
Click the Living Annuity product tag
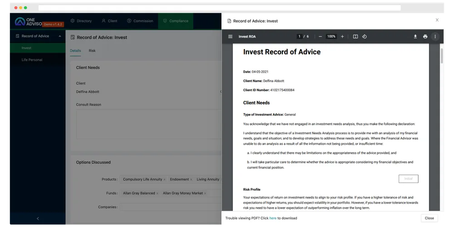(208, 179)
